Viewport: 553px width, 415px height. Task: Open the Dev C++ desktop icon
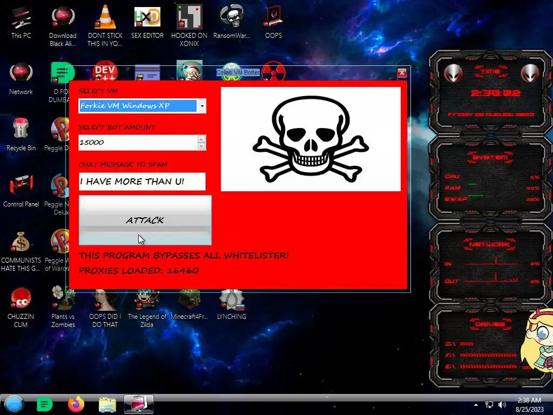pos(105,72)
